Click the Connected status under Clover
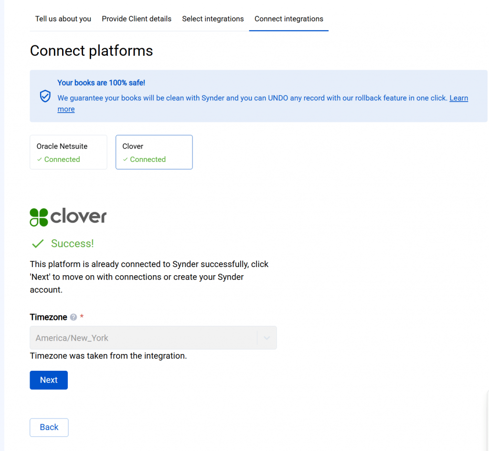This screenshot has width=489, height=451. 144,160
